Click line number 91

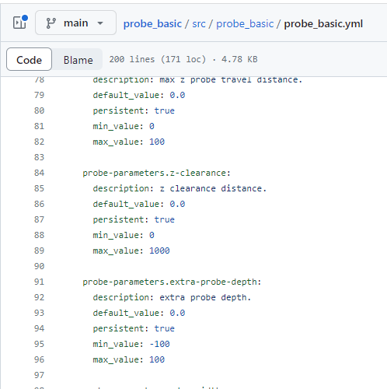[x=39, y=282]
